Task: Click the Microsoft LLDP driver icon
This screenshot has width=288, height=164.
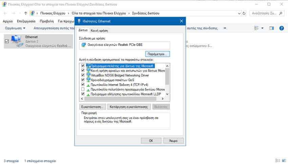Action: (88, 94)
